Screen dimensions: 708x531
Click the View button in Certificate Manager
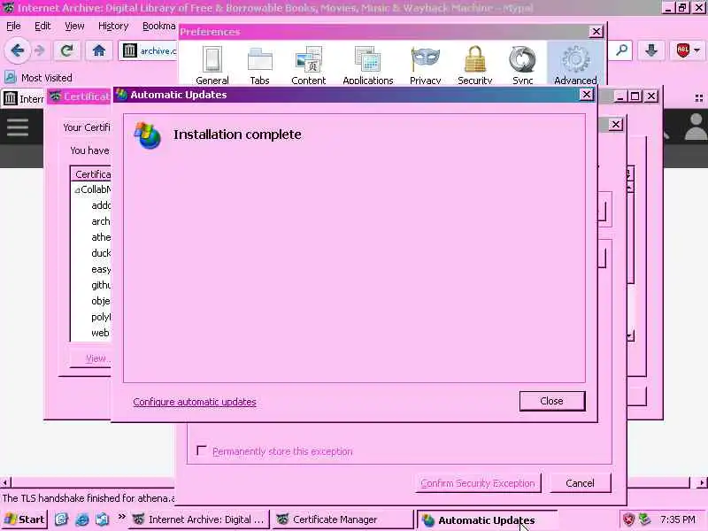[91, 358]
